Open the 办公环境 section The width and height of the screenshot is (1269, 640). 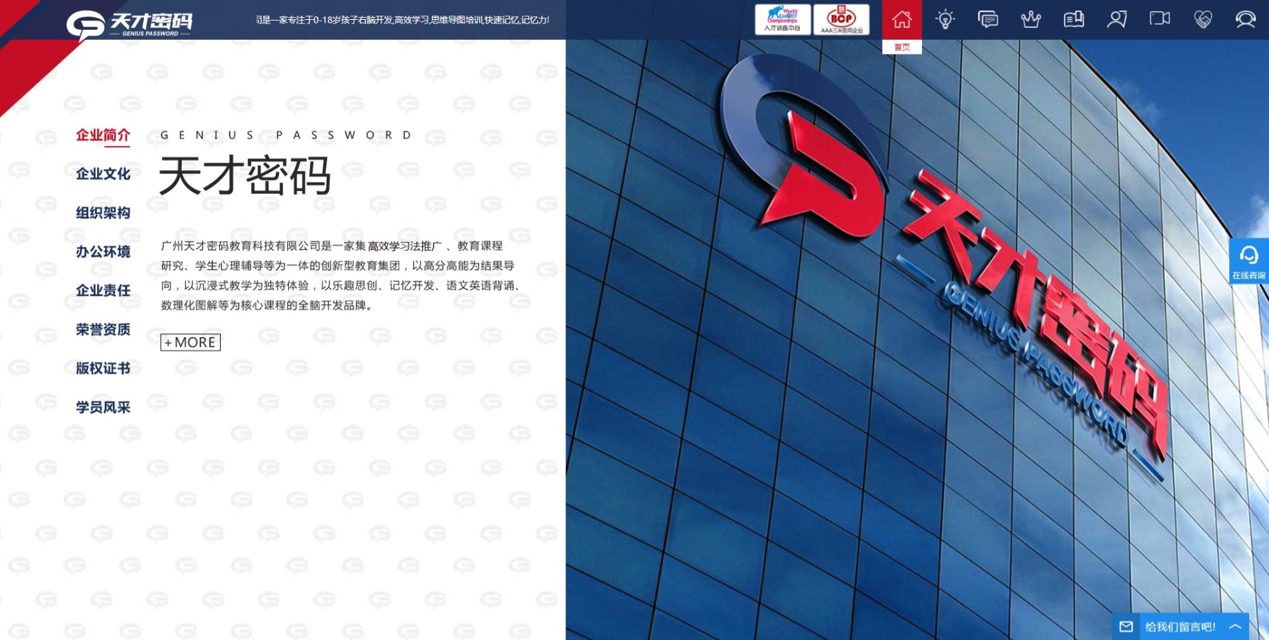pyautogui.click(x=103, y=252)
